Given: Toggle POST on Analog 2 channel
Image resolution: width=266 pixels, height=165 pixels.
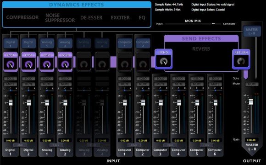Looking at the screenshot, I should [x=65, y=55].
